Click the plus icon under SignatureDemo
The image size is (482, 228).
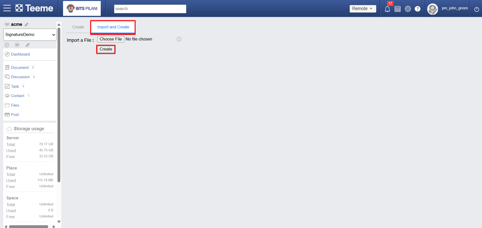point(7,45)
